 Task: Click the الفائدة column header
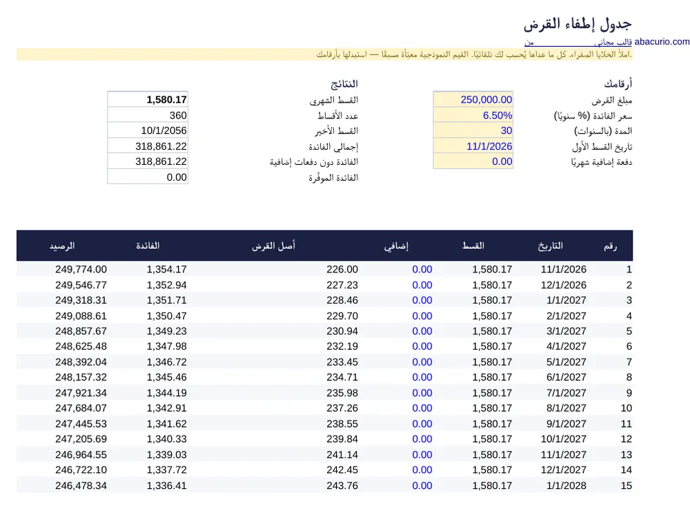click(148, 246)
